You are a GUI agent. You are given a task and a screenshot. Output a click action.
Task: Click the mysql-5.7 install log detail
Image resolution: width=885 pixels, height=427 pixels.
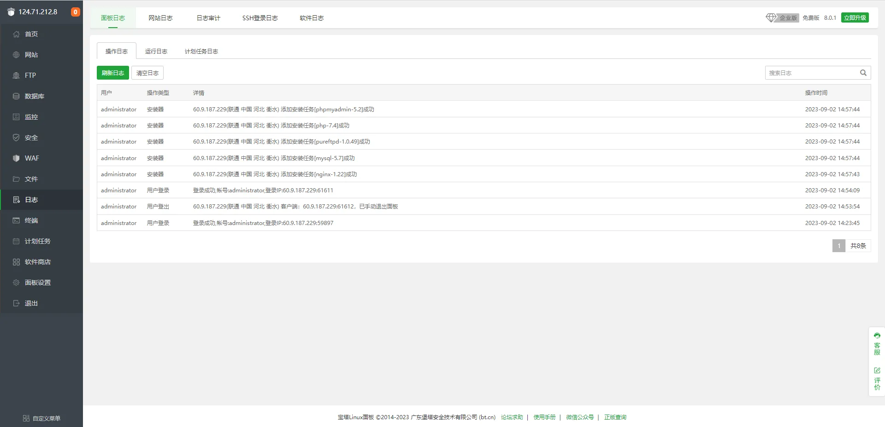point(274,158)
